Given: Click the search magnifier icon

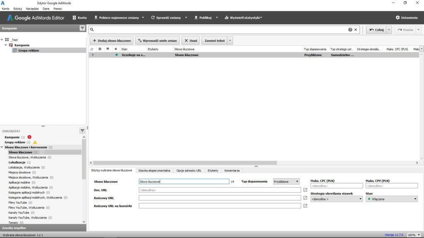Looking at the screenshot, I should (92, 29).
